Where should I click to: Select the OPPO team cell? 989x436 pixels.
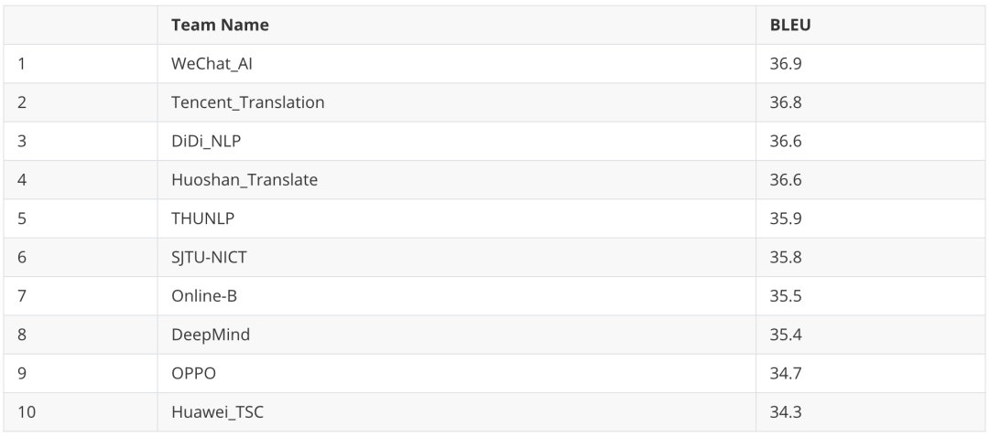(194, 374)
